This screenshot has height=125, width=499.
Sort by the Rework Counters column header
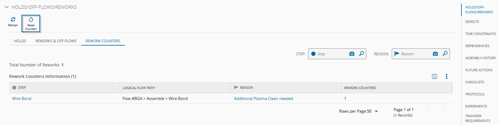(360, 88)
